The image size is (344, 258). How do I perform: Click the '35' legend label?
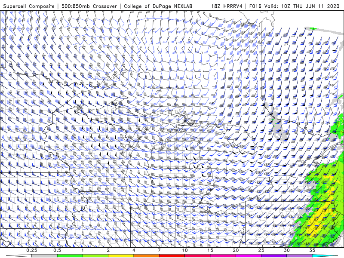point(312,250)
